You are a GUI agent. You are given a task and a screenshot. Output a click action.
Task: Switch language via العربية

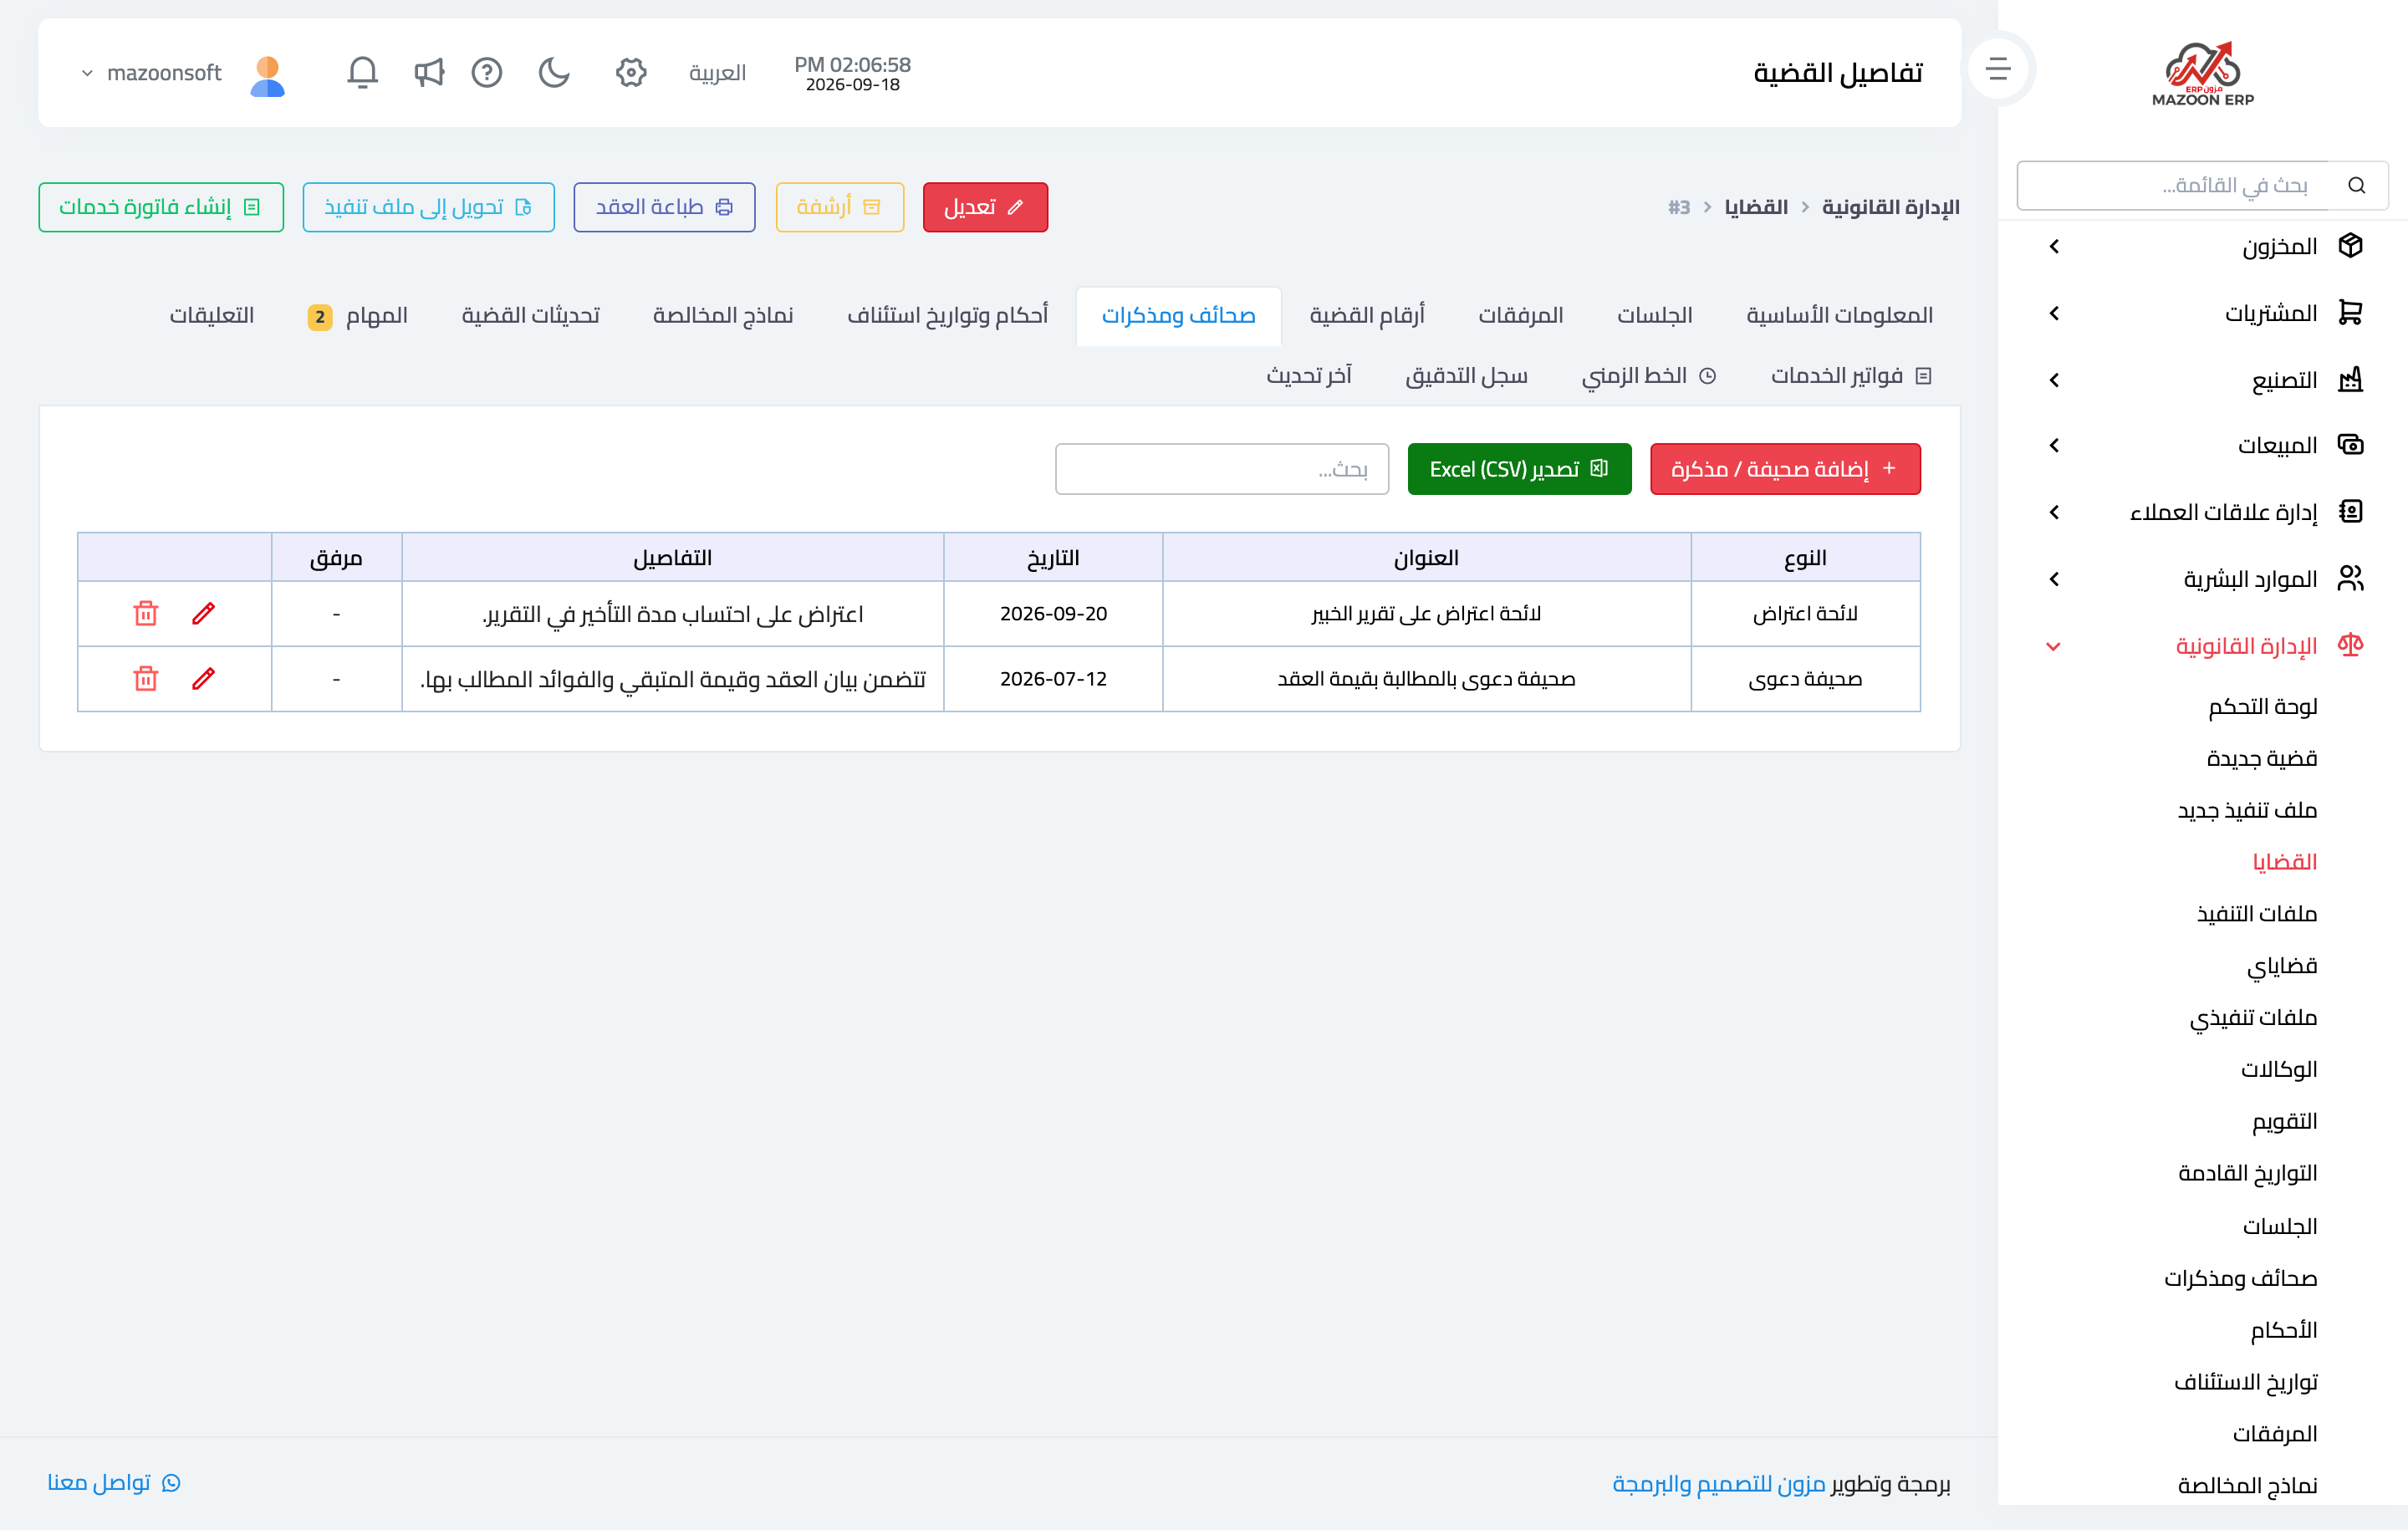click(717, 73)
